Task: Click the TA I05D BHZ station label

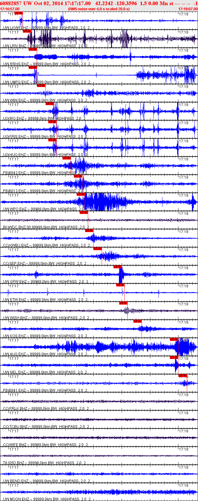Action: pyautogui.click(x=14, y=463)
